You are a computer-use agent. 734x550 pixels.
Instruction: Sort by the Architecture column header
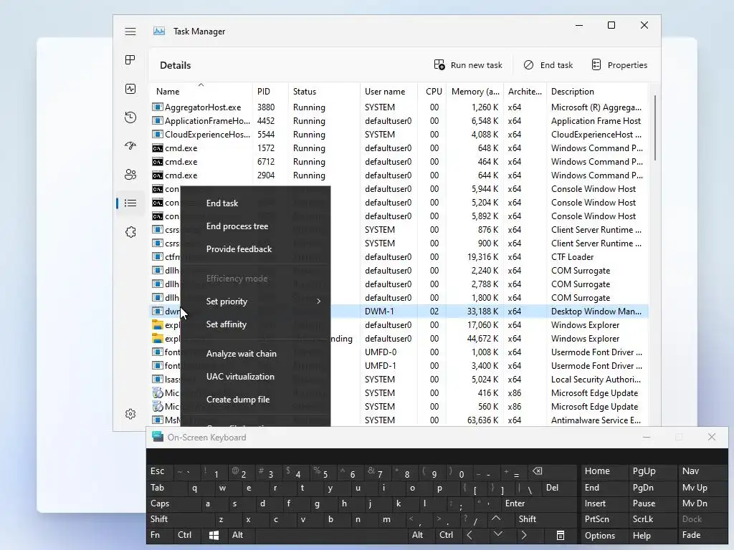coord(525,91)
